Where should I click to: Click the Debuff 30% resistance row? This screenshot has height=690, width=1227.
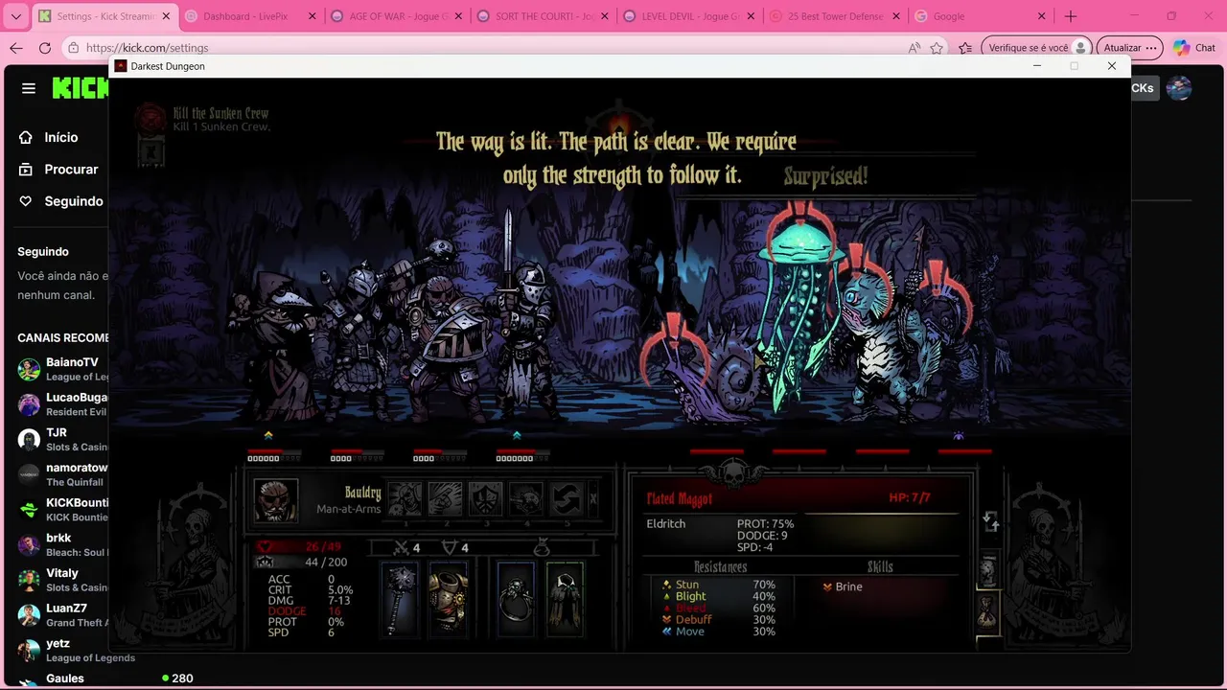(719, 619)
